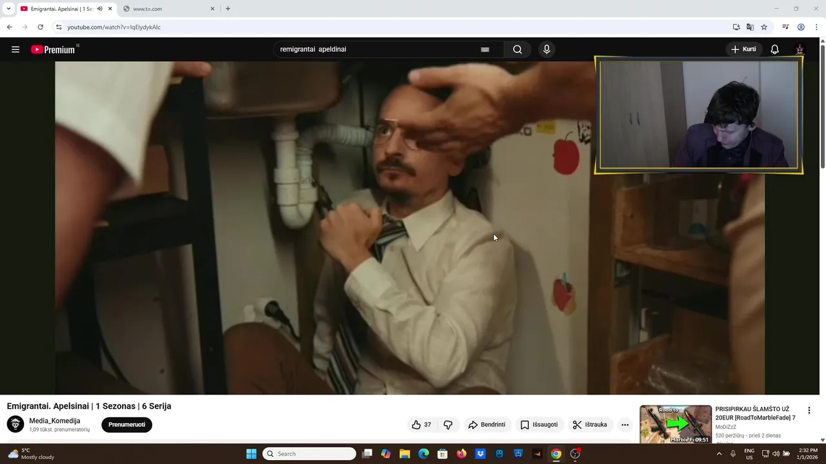826x464 pixels.
Task: Reload the YouTube page
Action: [x=40, y=27]
